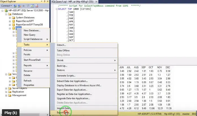Expand the Replication node

click(x=6, y=92)
